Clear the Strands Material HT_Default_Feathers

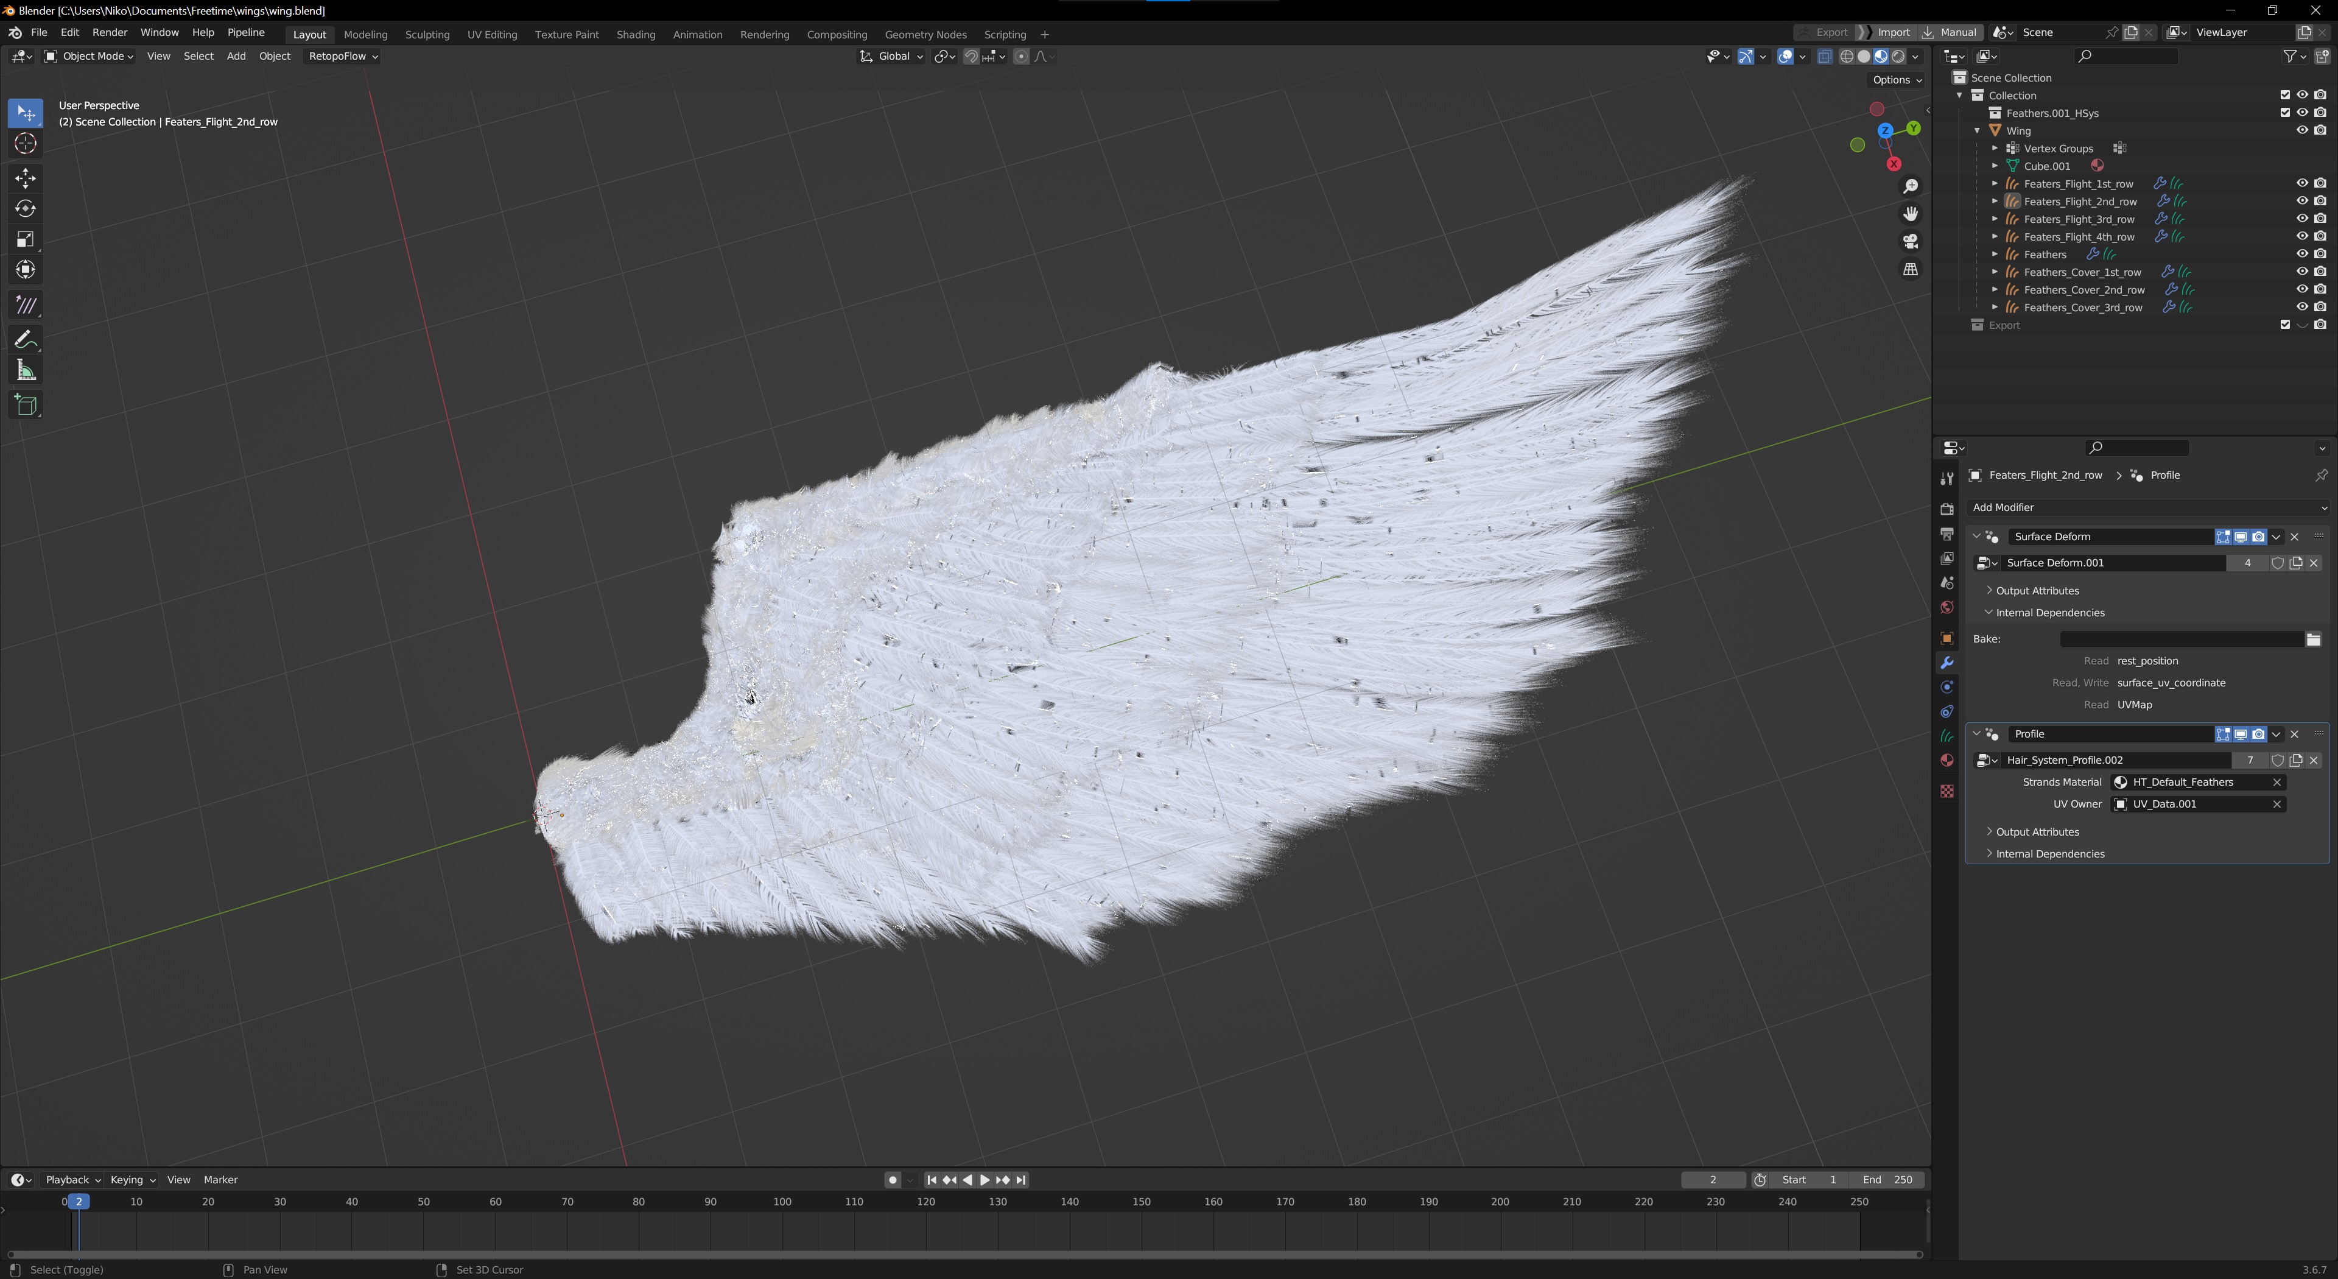click(x=2277, y=783)
